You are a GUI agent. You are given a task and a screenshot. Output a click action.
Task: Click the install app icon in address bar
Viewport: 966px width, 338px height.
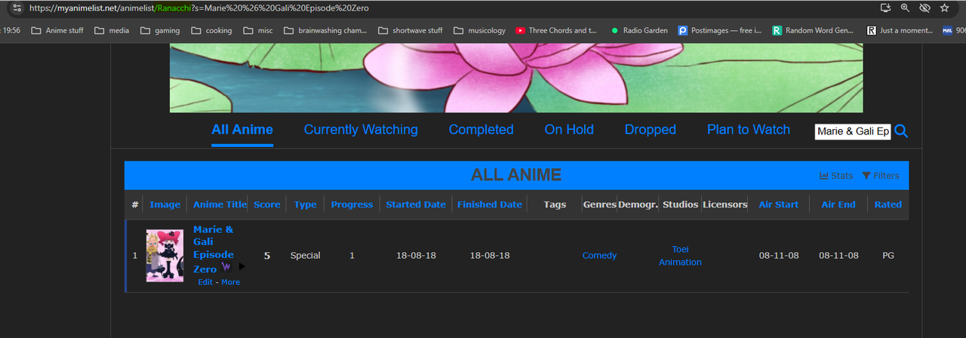pos(886,8)
